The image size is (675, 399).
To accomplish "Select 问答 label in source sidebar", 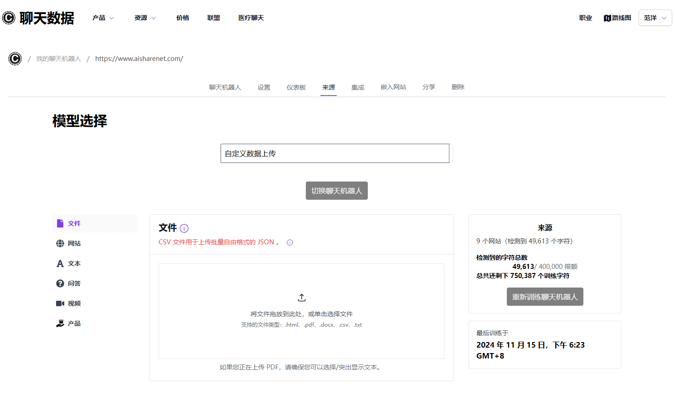I will 74,283.
